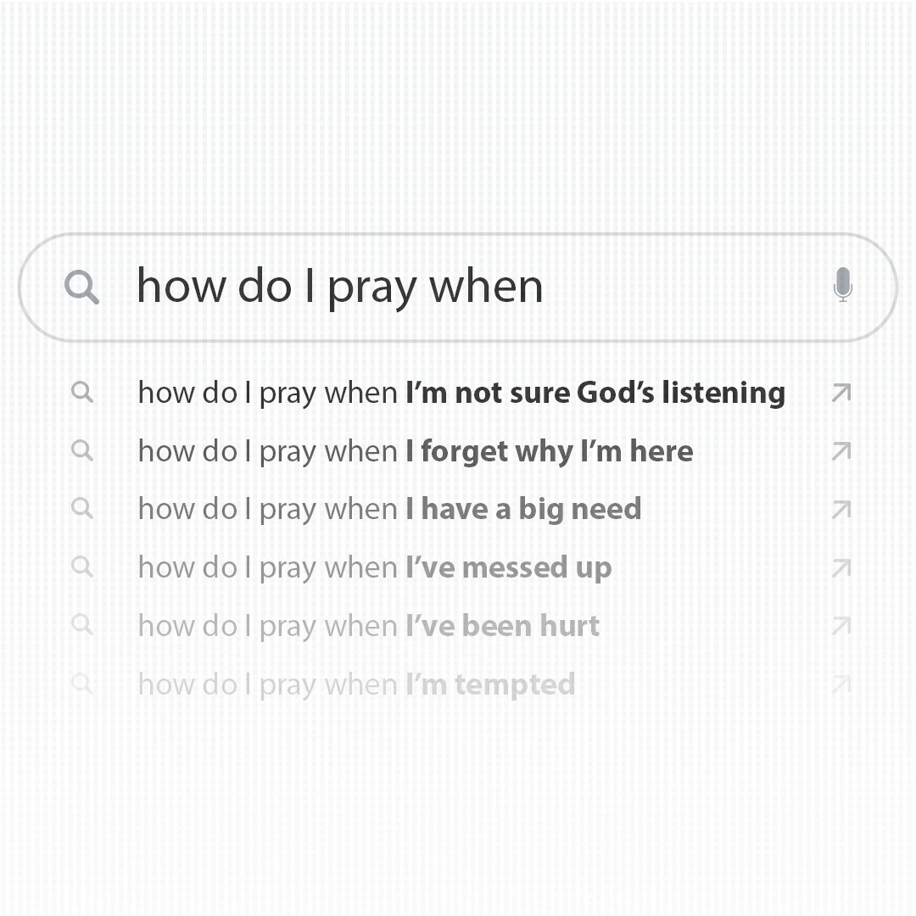
Task: Click arrow icon beside "I've been hurt"
Action: tap(841, 626)
